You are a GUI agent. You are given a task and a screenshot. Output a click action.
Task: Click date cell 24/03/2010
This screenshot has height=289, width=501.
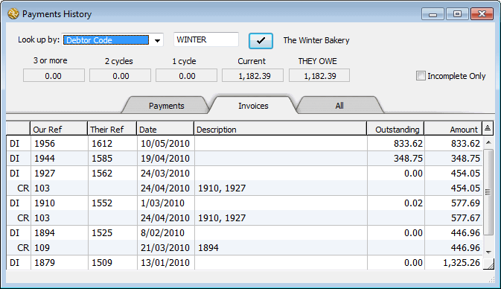pyautogui.click(x=165, y=174)
